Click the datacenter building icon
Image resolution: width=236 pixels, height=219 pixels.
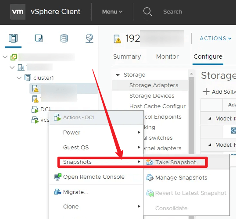pos(21,67)
